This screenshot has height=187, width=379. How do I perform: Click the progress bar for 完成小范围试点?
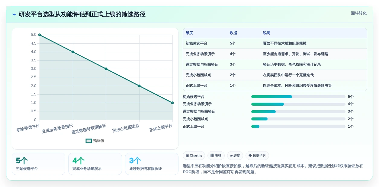(298, 119)
